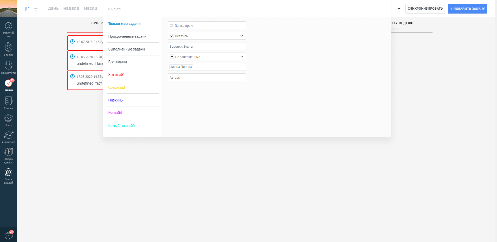Open the За все время date picker
Viewport: 497px width, 242px height.
pyautogui.click(x=207, y=26)
